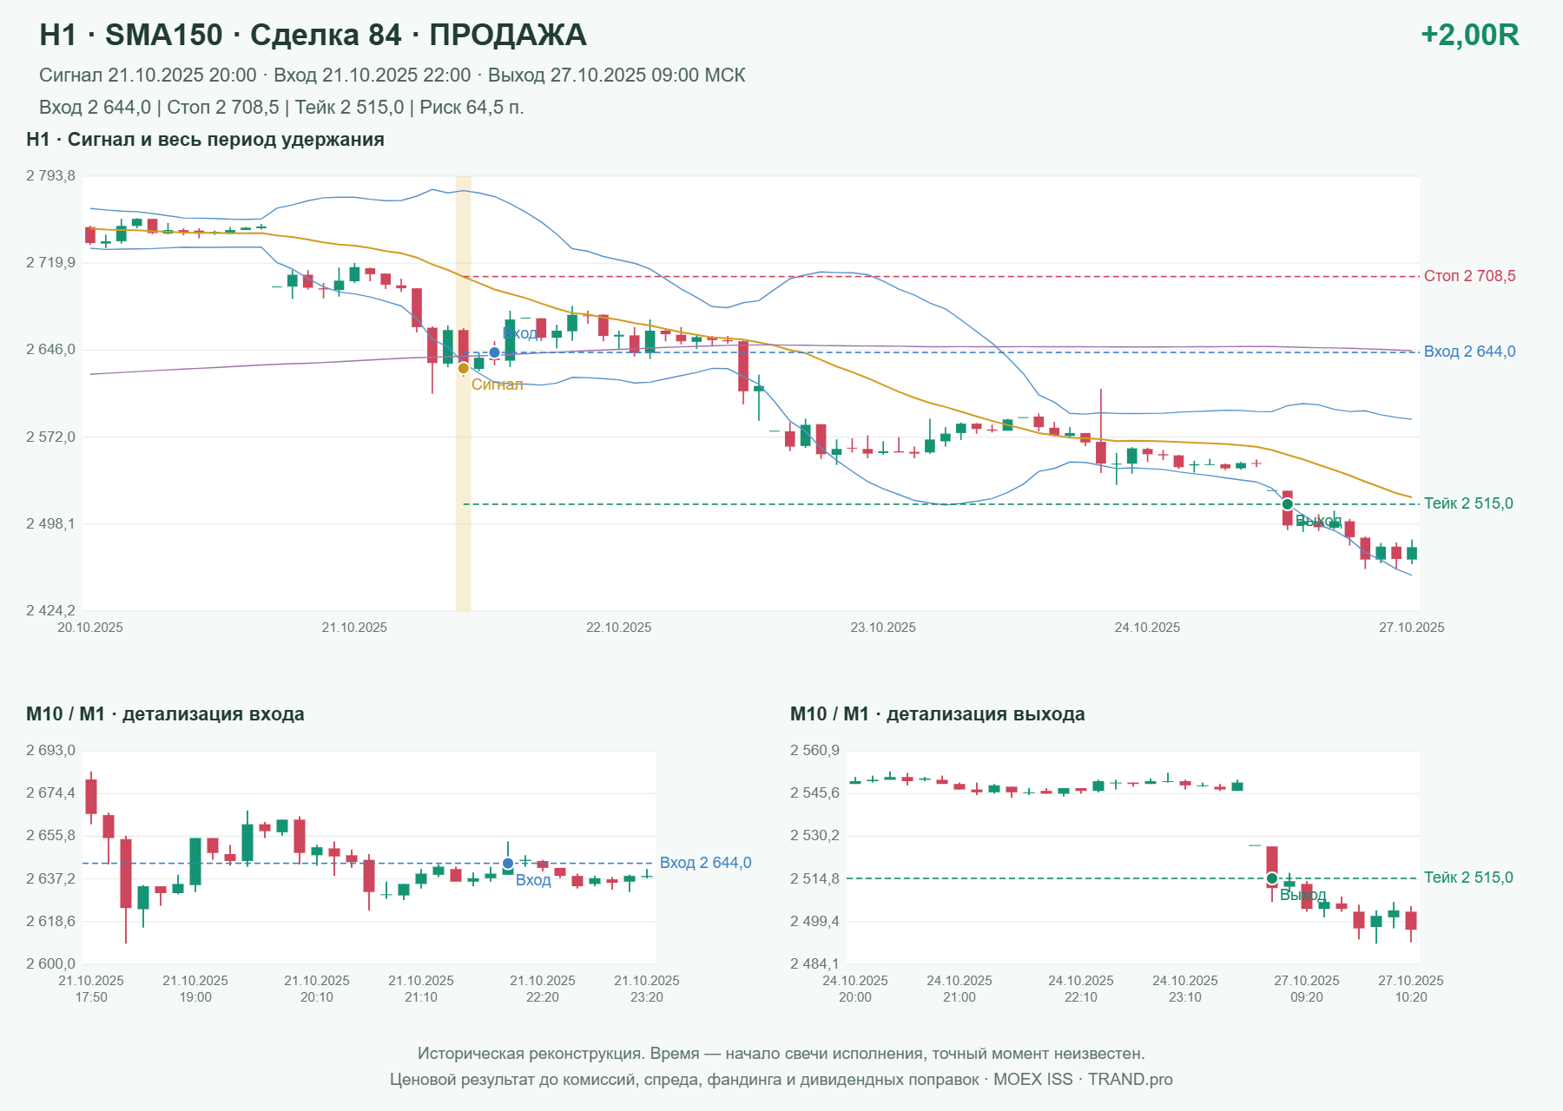Select the 'Вход 2 644,0' label on H1 chart
1563x1111 pixels.
[x=1469, y=352]
